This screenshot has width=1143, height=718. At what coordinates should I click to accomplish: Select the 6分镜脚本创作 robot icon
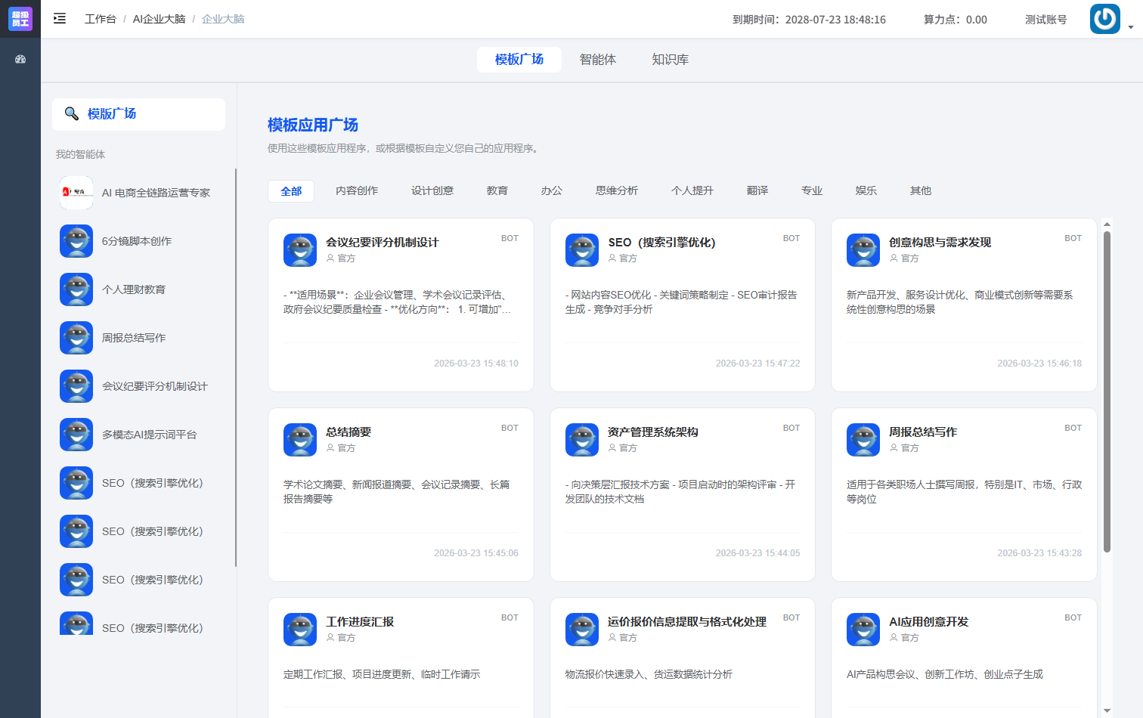[76, 241]
